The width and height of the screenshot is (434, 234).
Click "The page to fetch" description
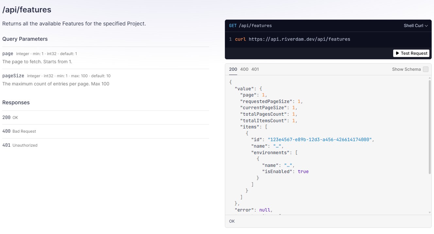pos(37,62)
